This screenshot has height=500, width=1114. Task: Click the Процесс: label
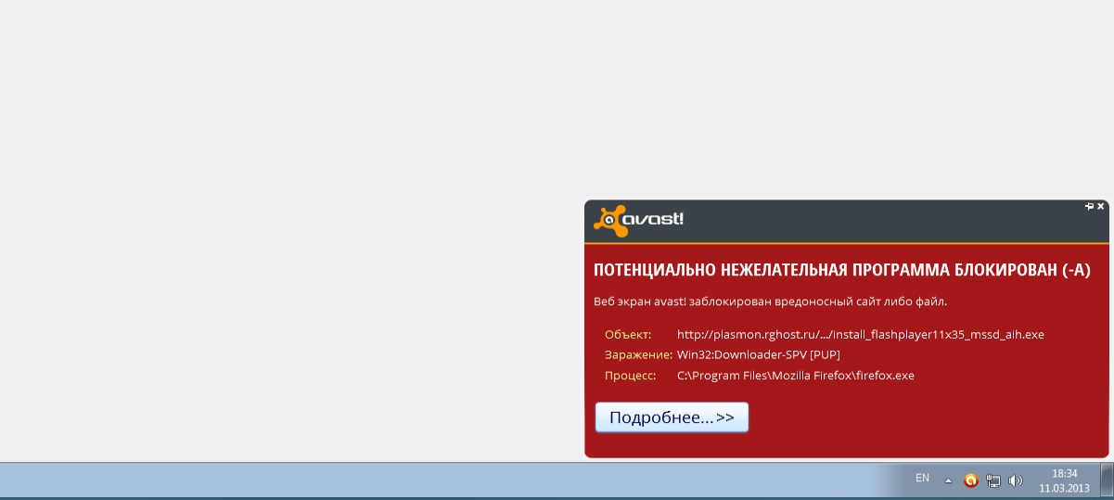631,375
